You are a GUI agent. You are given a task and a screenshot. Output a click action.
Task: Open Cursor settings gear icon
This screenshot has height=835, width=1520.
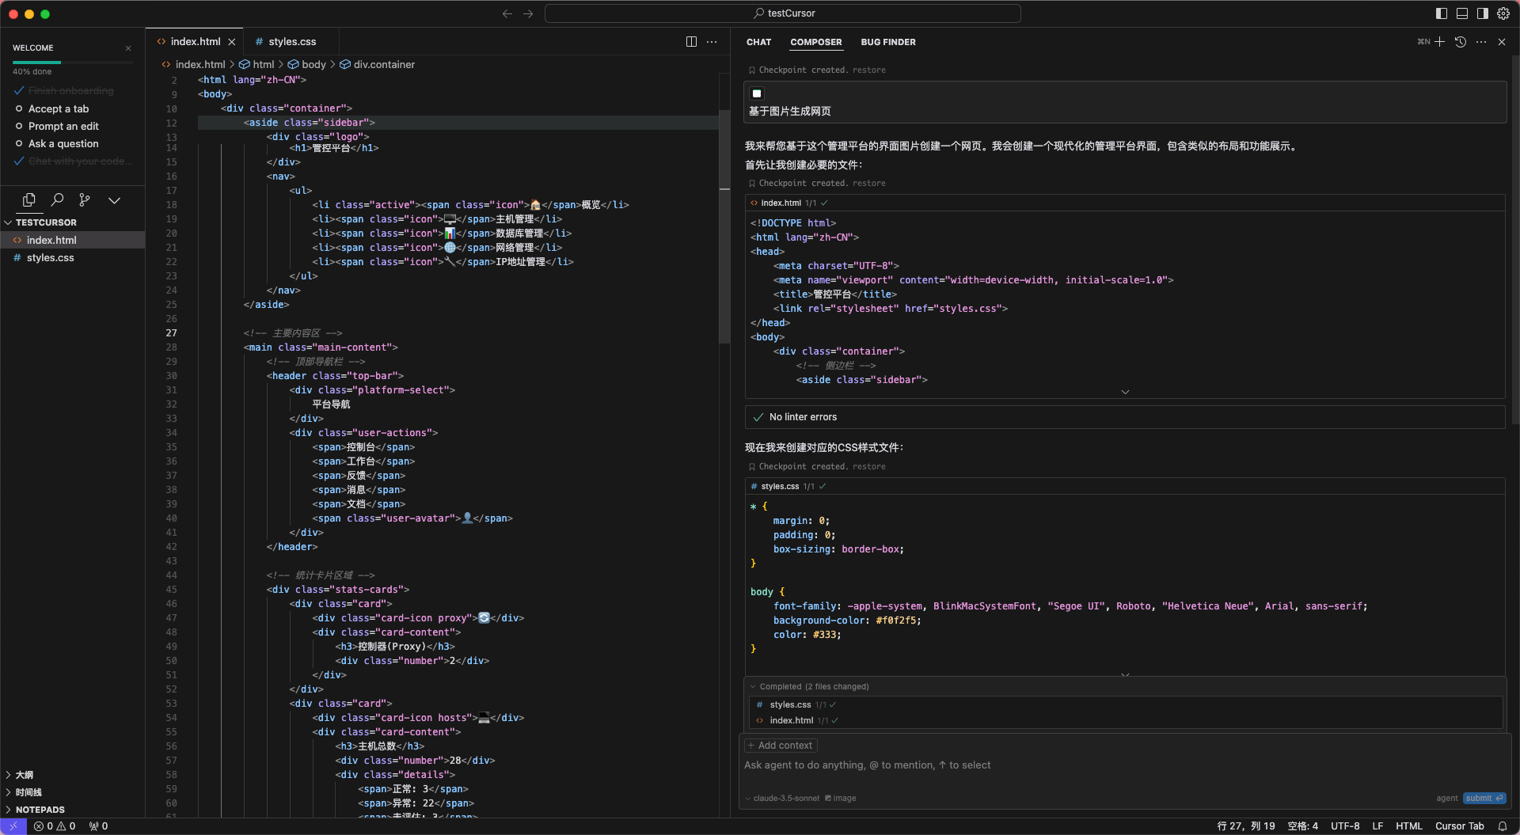pyautogui.click(x=1503, y=13)
